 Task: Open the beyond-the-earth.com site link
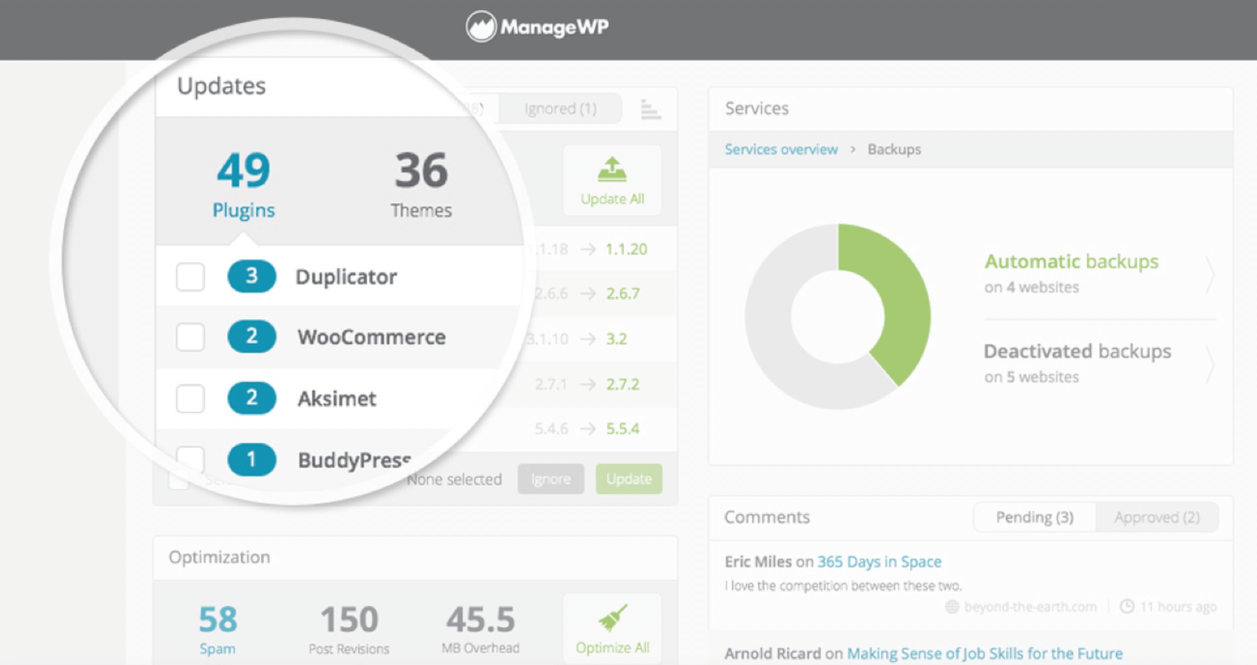pos(1030,607)
